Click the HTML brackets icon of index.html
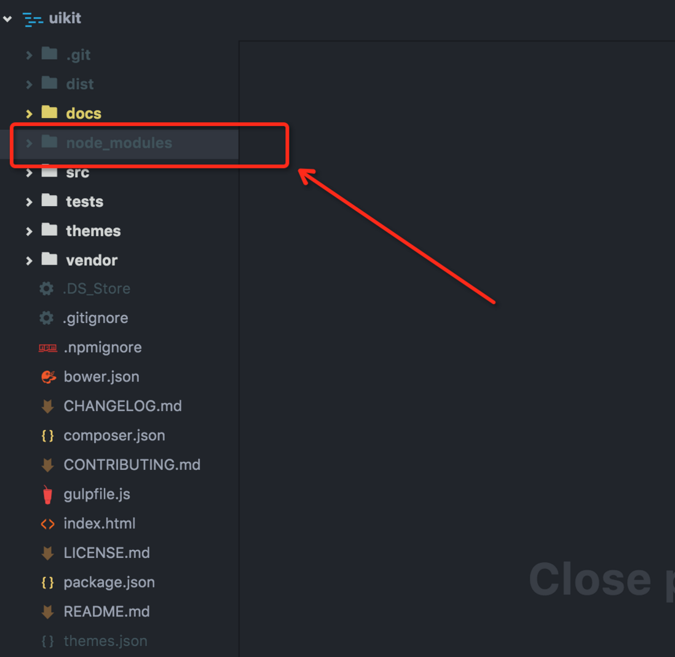Screen dimensions: 675x657 pos(48,524)
